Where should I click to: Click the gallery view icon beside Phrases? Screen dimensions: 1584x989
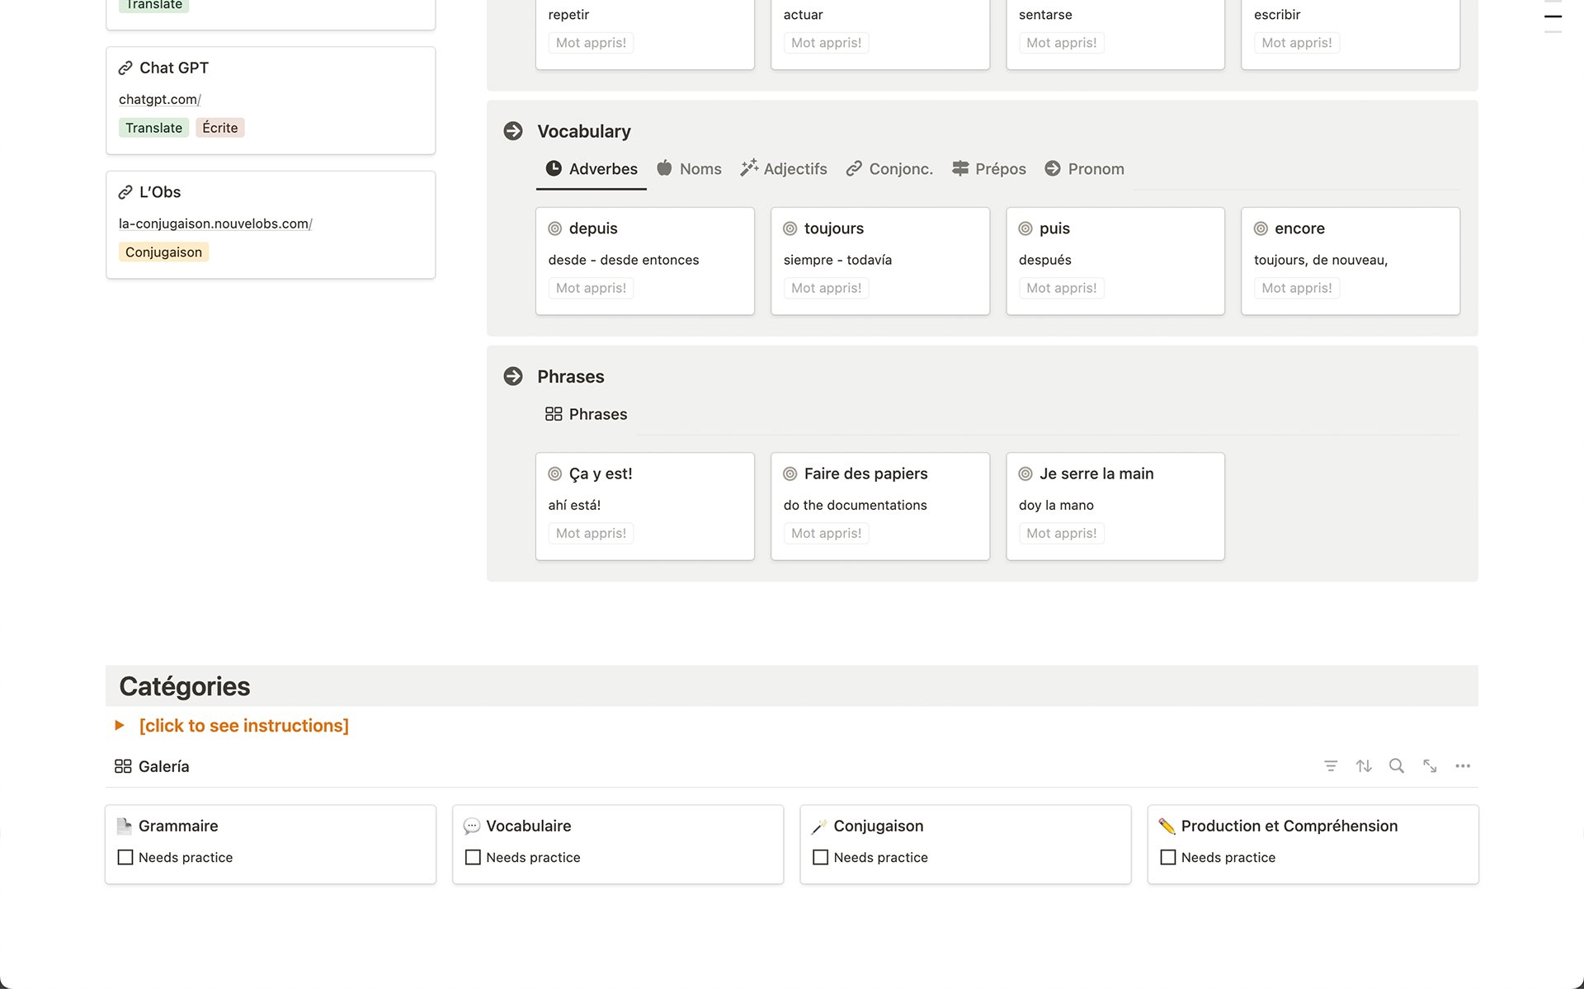pyautogui.click(x=553, y=413)
